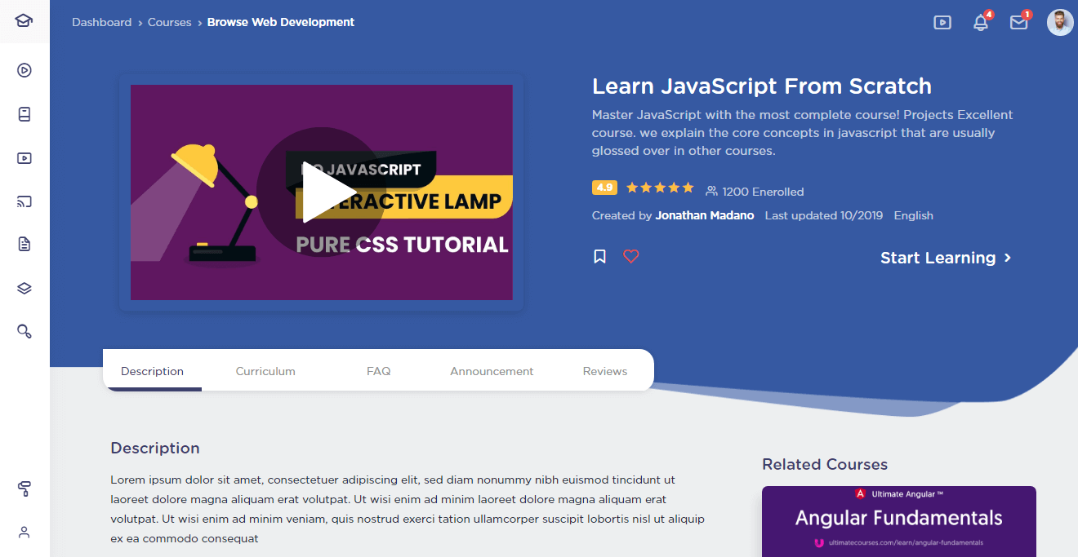Image resolution: width=1078 pixels, height=557 pixels.
Task: Toggle the red heart favorite icon
Action: [x=630, y=256]
